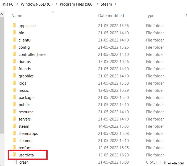187x166 pixels.
Task: Select the friends folder name
Action: point(24,69)
